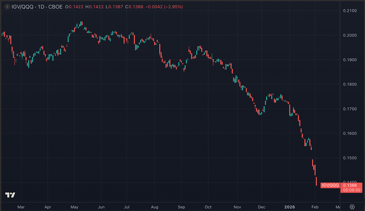Click the Apr label on time axis
The width and height of the screenshot is (365, 211).
point(48,207)
